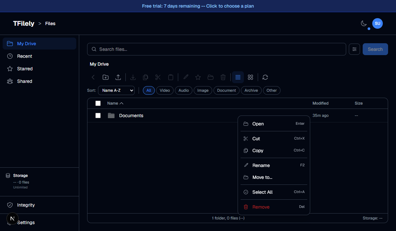Click the Search button

click(x=375, y=49)
